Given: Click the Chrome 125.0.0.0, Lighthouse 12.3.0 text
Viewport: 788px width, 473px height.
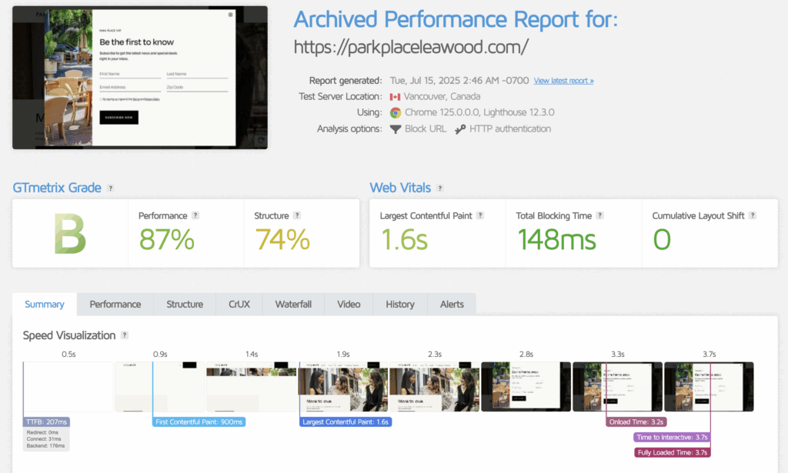Looking at the screenshot, I should point(480,112).
